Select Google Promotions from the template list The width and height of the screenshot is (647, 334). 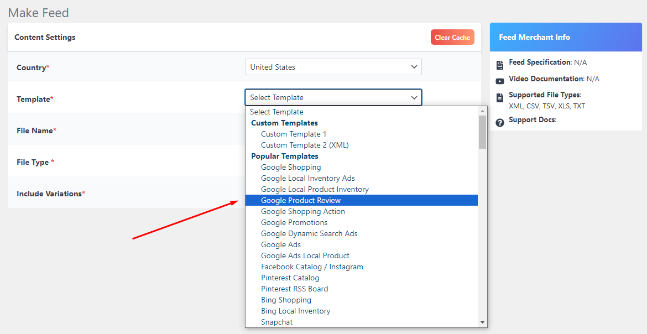point(294,222)
